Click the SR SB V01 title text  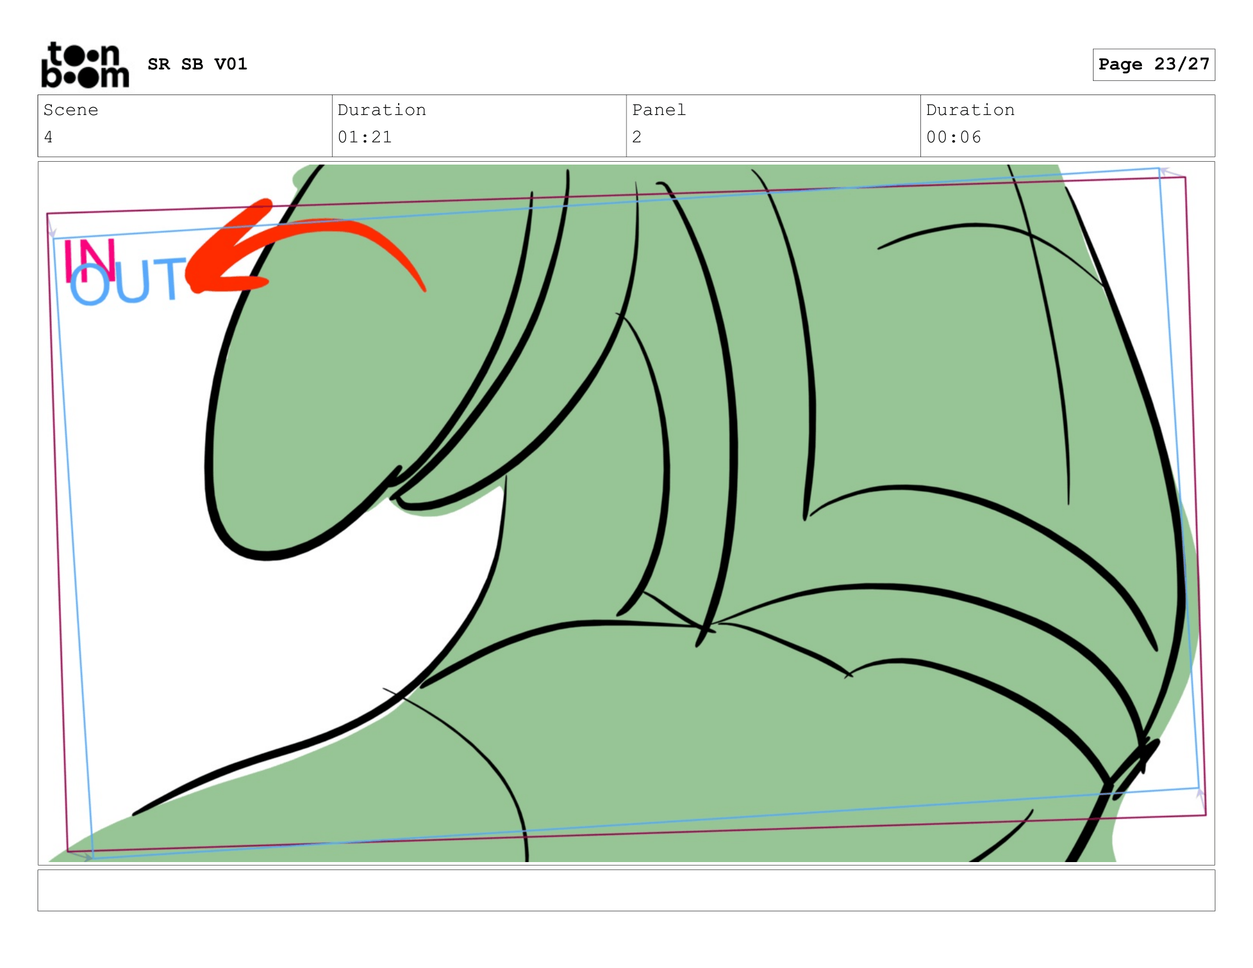198,64
